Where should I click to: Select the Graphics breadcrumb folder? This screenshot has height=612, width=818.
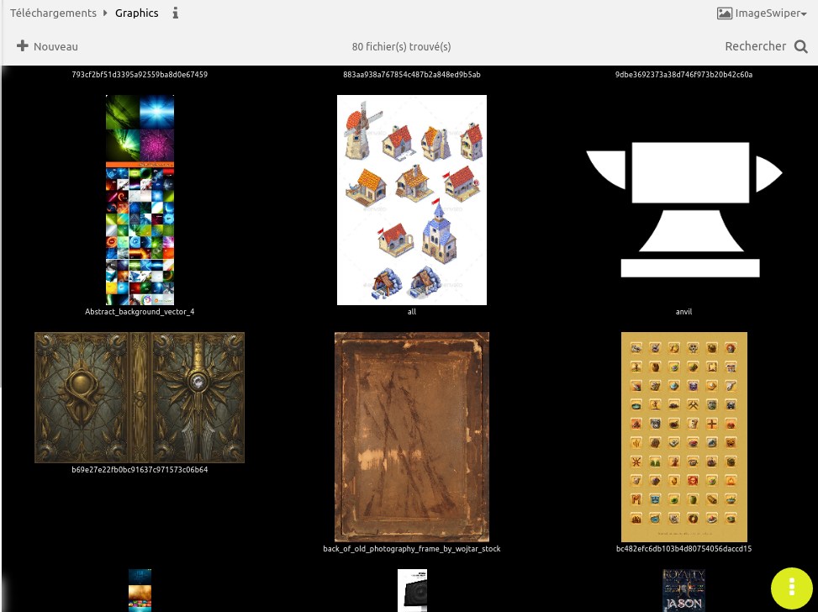pos(137,13)
